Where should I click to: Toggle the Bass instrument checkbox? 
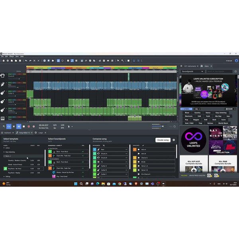[95, 149]
